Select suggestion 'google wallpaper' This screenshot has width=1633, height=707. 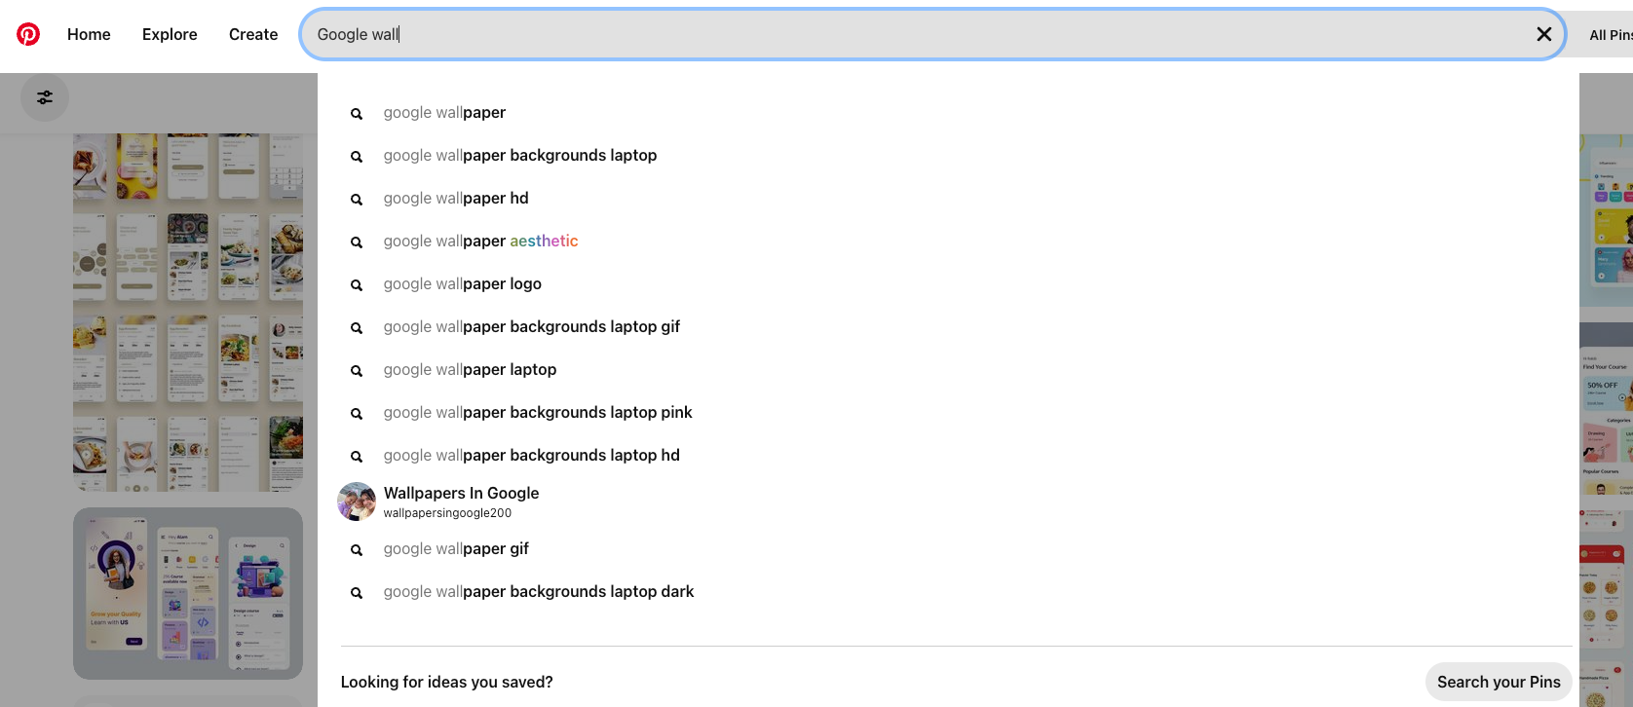(444, 113)
